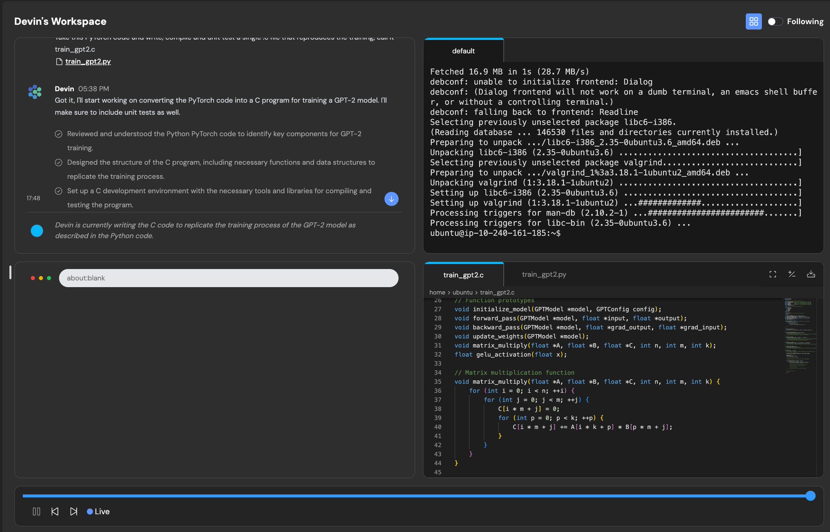Click the 'Devin 05:38 PM' message header
830x532 pixels.
[82, 89]
